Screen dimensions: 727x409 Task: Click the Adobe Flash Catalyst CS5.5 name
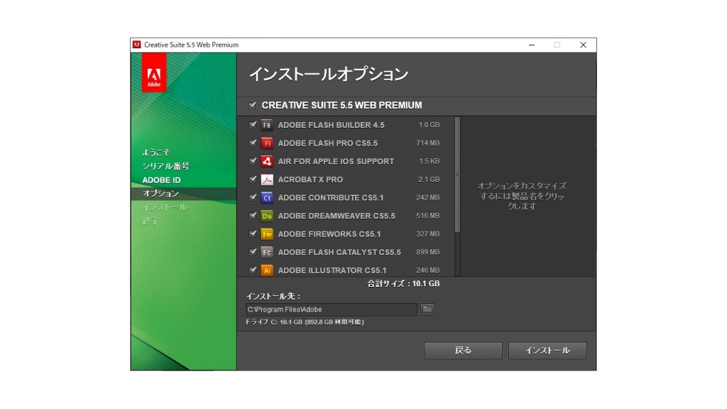point(339,252)
